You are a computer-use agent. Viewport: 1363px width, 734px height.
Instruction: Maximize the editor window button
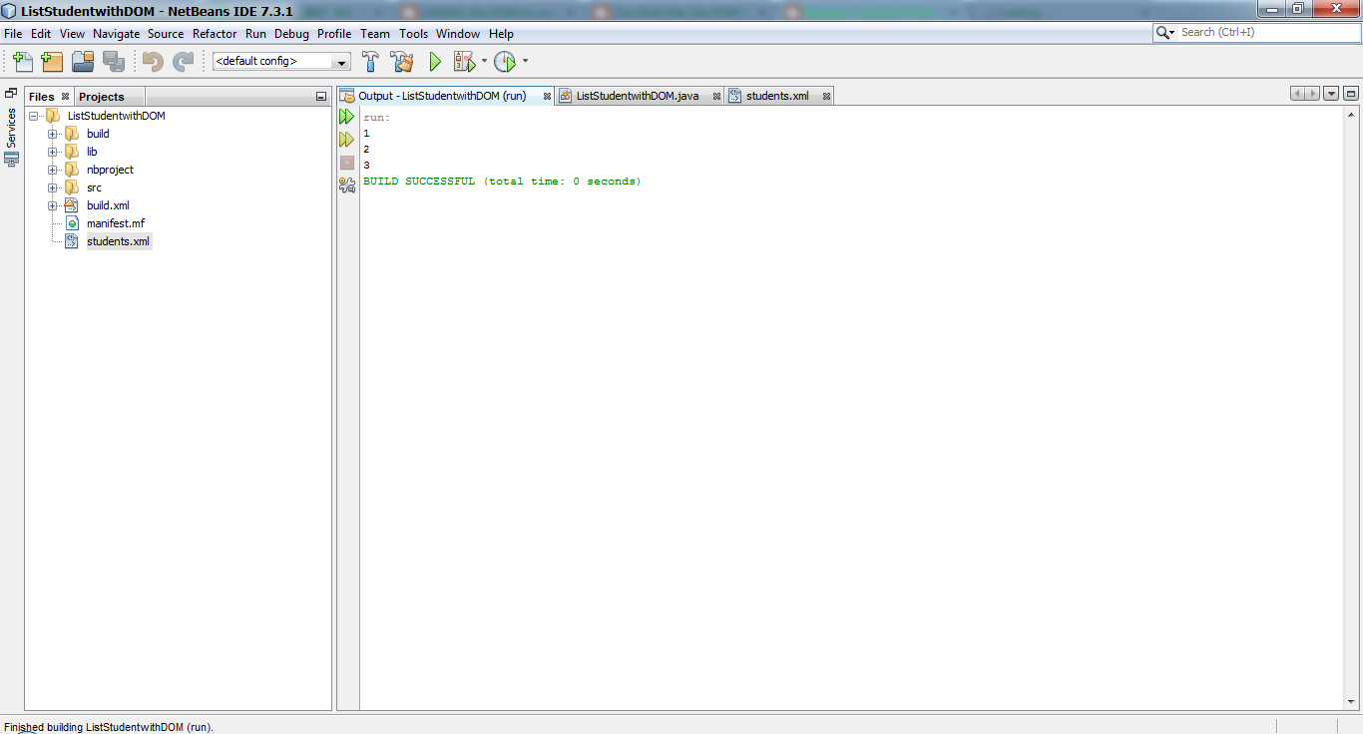[1351, 94]
